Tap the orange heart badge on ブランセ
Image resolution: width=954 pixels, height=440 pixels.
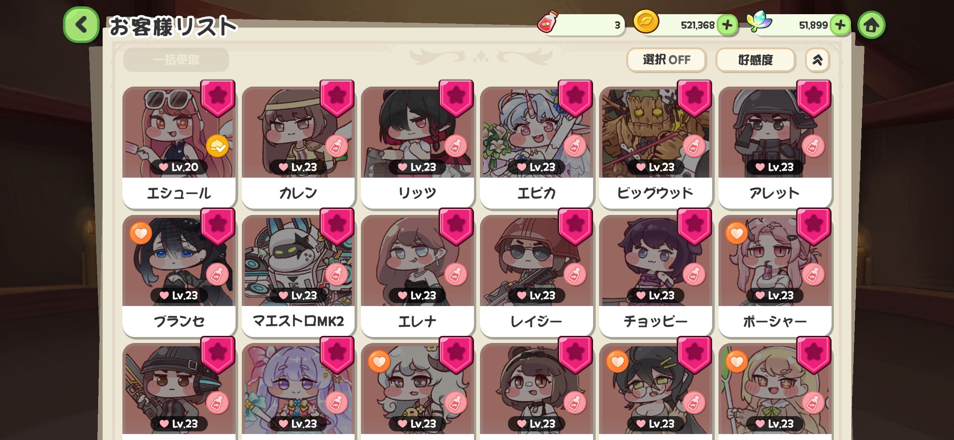pyautogui.click(x=141, y=233)
